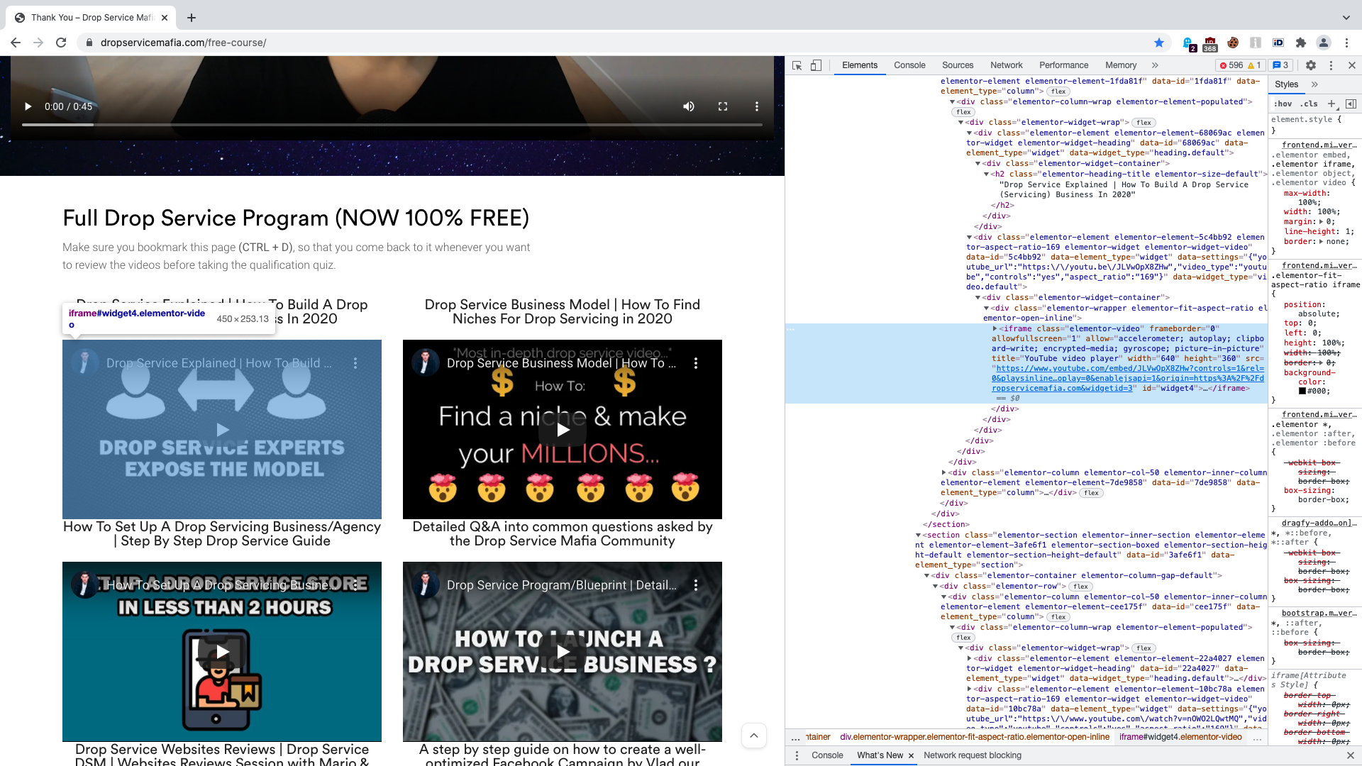This screenshot has width=1362, height=766.
Task: Toggle the device toolbar icon
Action: pyautogui.click(x=816, y=65)
